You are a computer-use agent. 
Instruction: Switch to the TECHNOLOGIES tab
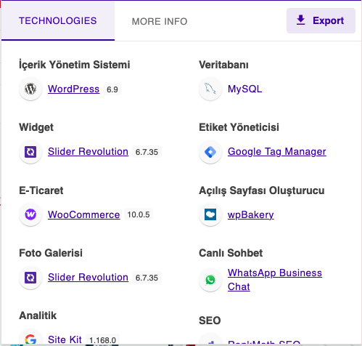[x=58, y=21]
